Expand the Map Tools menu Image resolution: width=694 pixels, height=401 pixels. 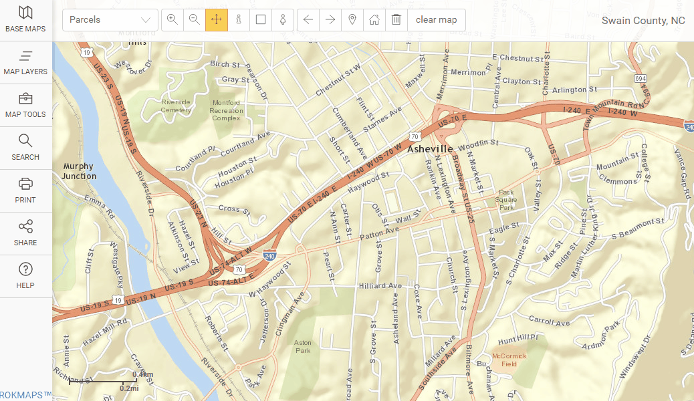point(25,106)
